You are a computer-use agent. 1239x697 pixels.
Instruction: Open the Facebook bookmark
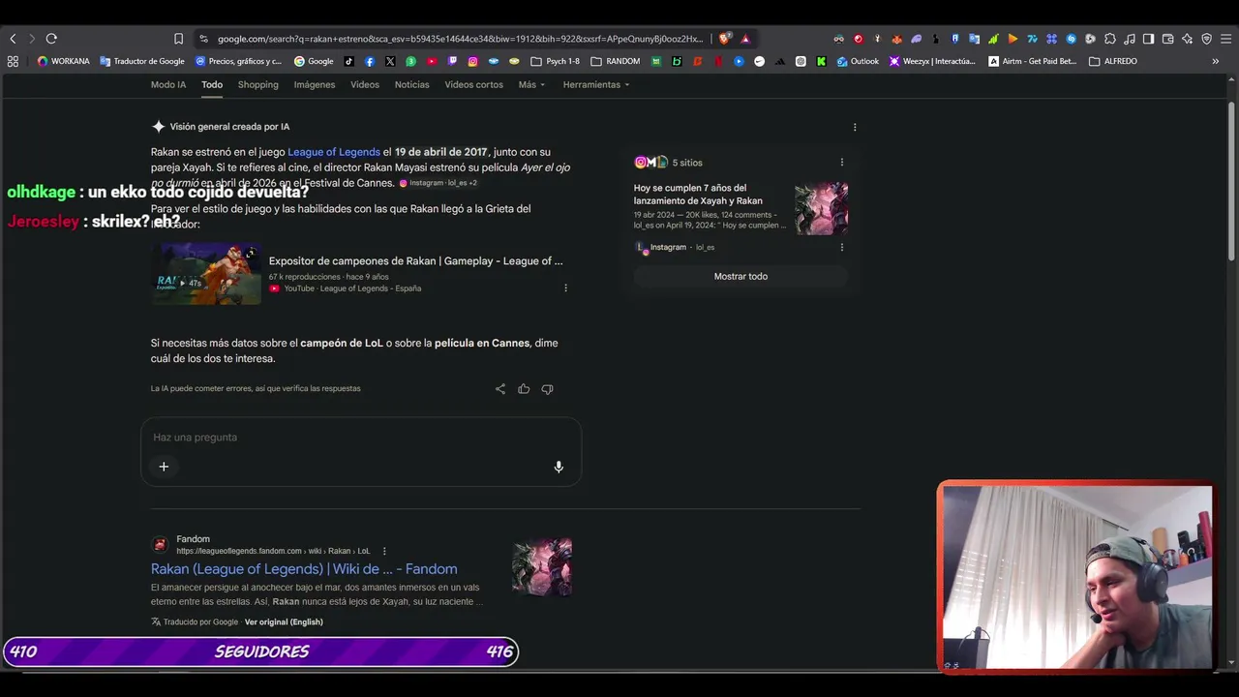[x=370, y=61]
